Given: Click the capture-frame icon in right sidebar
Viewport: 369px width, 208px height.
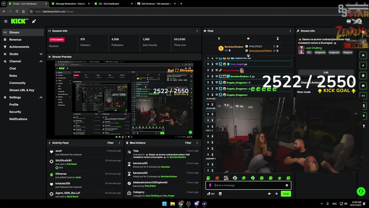Looking at the screenshot, I should [x=363, y=55].
